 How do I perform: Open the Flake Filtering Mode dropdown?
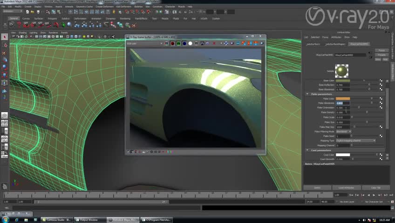pos(342,131)
